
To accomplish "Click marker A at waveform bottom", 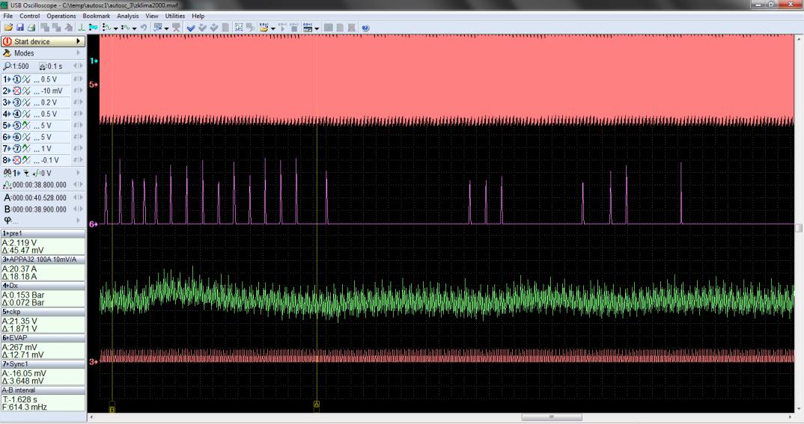I will 317,404.
